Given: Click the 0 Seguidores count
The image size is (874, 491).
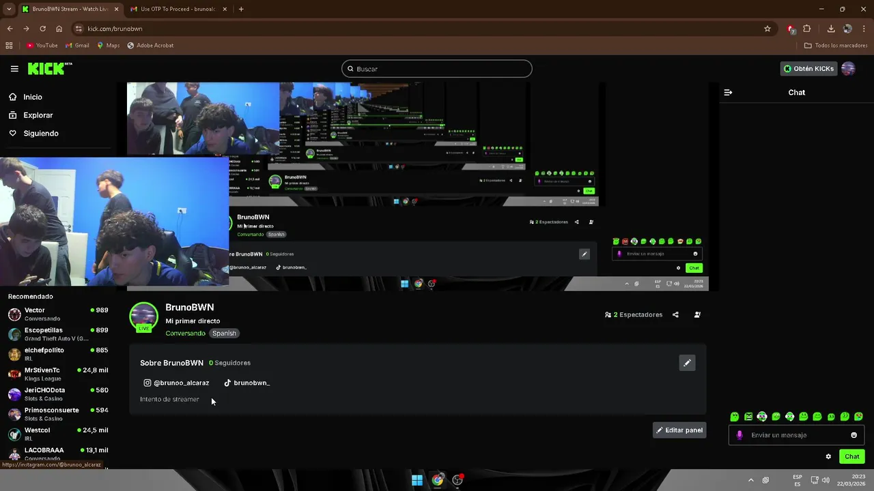Looking at the screenshot, I should coord(229,363).
